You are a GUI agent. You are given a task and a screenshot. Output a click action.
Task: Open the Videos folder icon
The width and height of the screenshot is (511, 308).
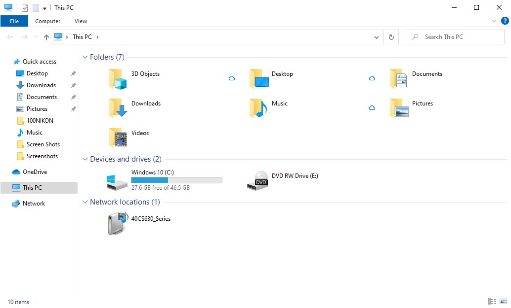click(118, 138)
